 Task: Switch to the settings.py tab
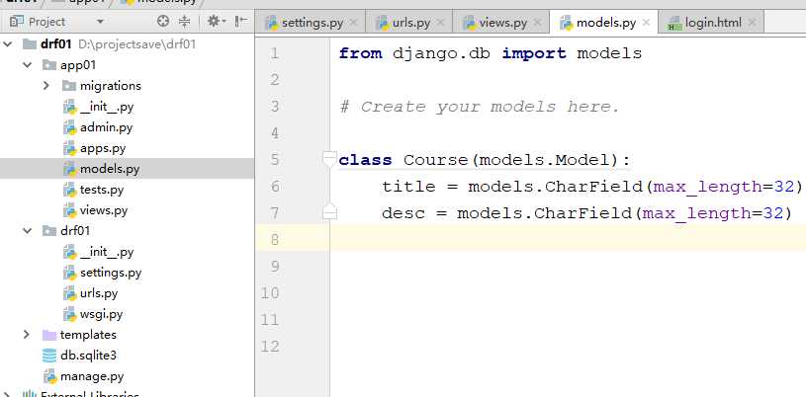[313, 23]
